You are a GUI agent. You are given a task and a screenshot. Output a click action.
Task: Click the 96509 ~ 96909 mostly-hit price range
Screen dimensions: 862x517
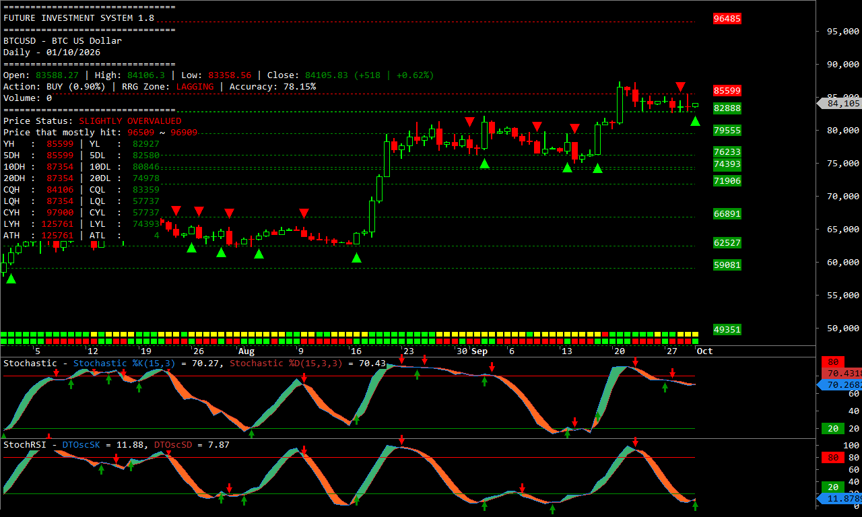162,133
